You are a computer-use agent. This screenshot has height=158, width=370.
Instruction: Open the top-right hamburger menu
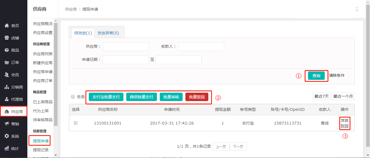click(357, 9)
